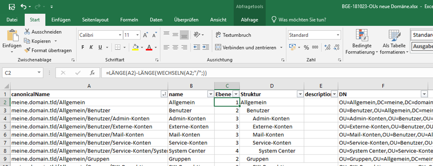The image size is (433, 166).
Task: Open fill color dropdown arrow
Action: pos(142,47)
